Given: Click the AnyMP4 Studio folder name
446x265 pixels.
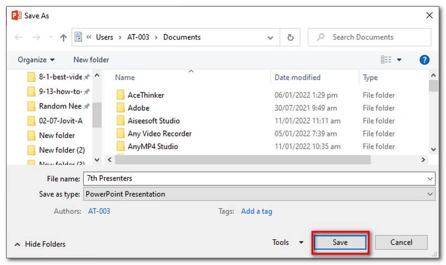Looking at the screenshot, I should point(153,146).
